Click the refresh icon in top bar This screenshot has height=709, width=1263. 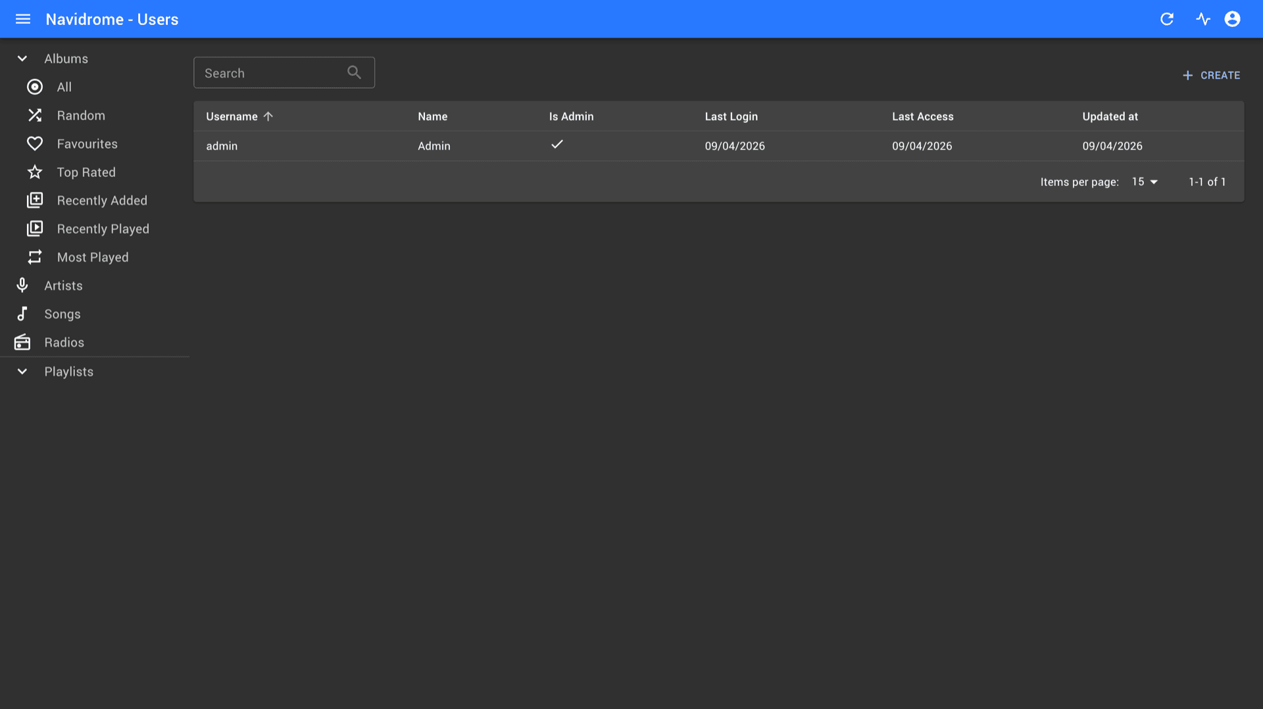click(1167, 19)
